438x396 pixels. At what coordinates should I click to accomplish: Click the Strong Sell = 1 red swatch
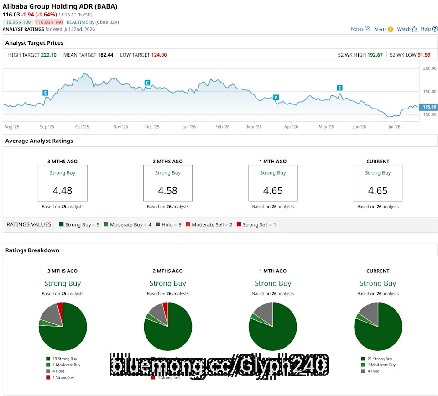(239, 224)
